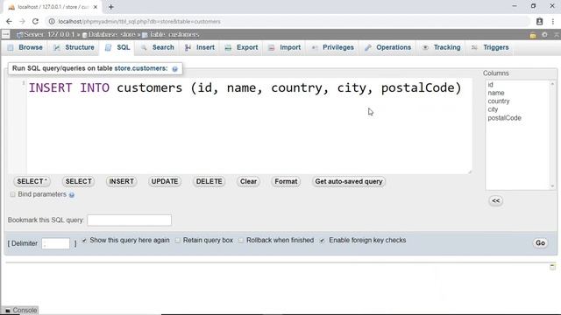561x315 pixels.
Task: Switch to the Privileges tab
Action: tap(332, 47)
